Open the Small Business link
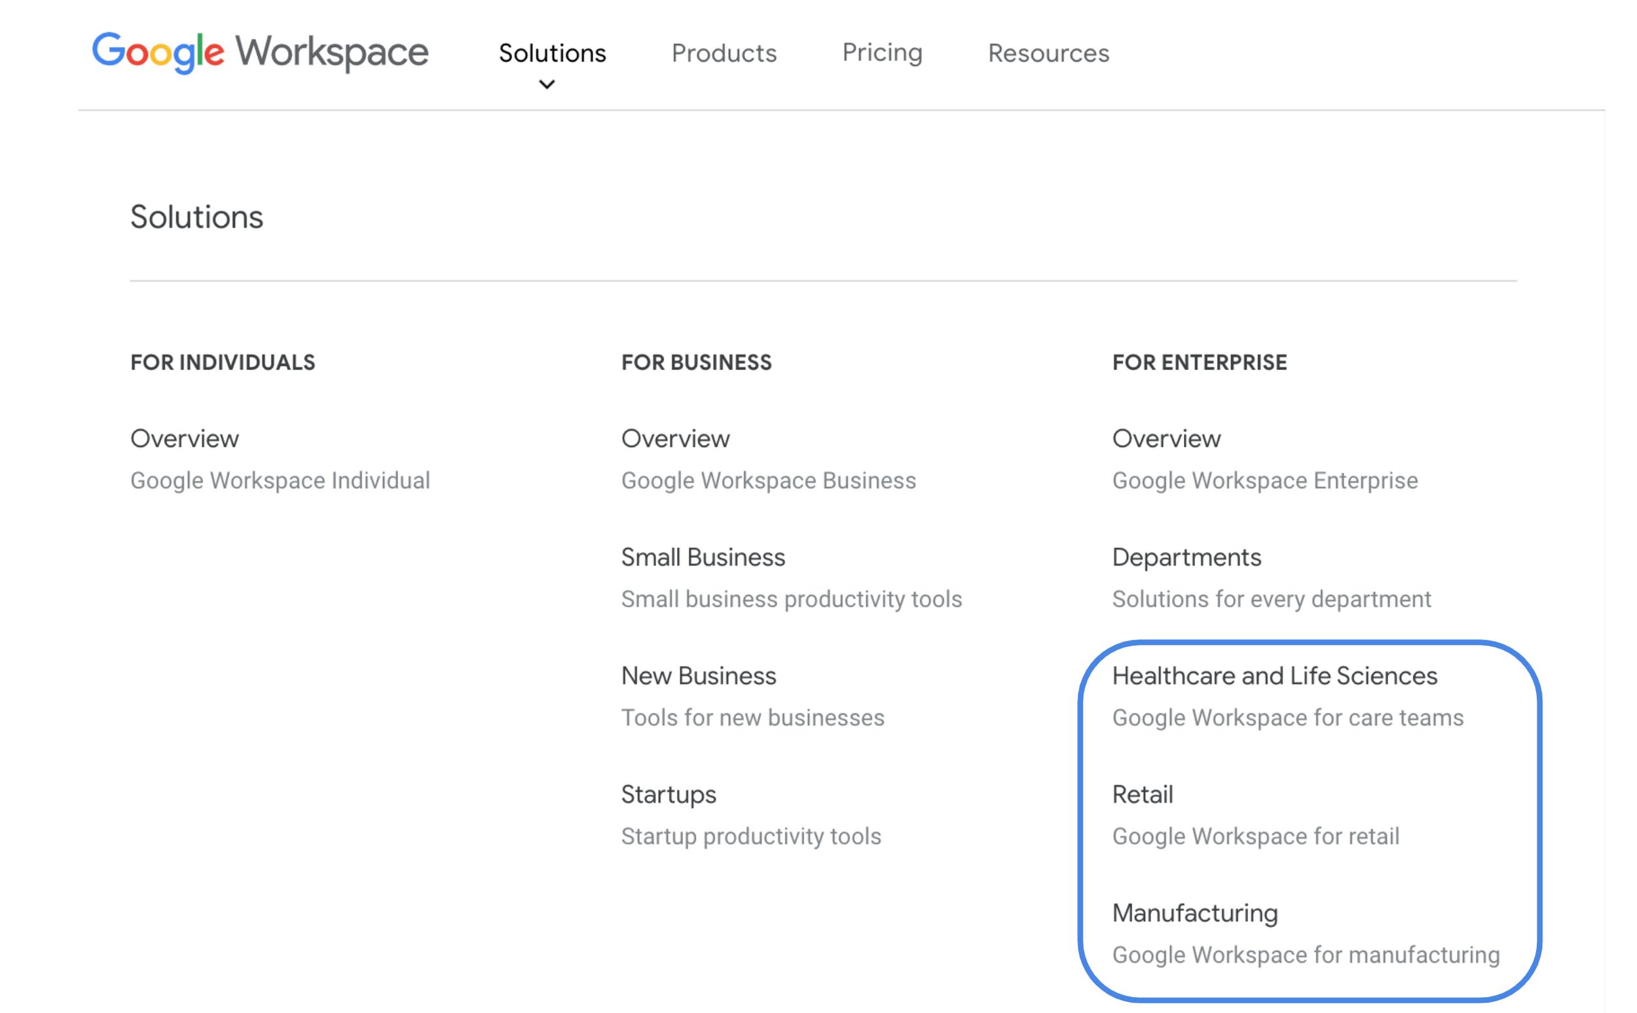This screenshot has width=1637, height=1013. pos(703,557)
